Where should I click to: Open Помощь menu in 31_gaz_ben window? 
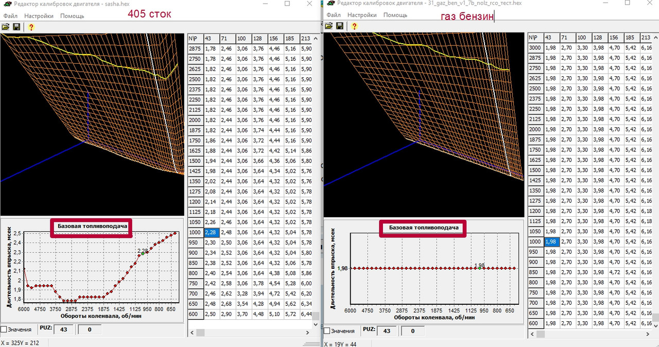(395, 15)
